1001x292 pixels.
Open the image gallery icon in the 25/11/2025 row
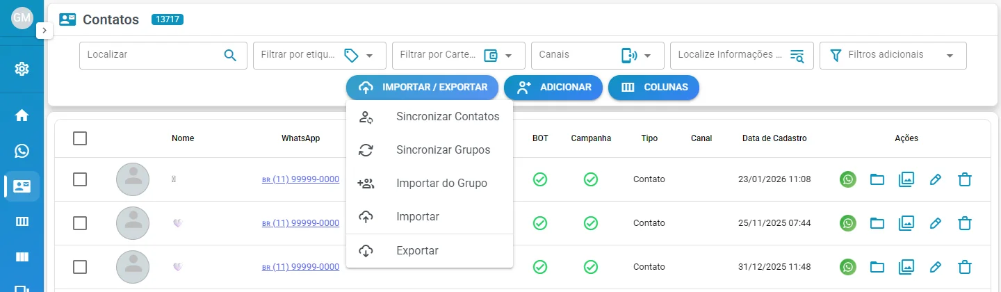click(906, 223)
